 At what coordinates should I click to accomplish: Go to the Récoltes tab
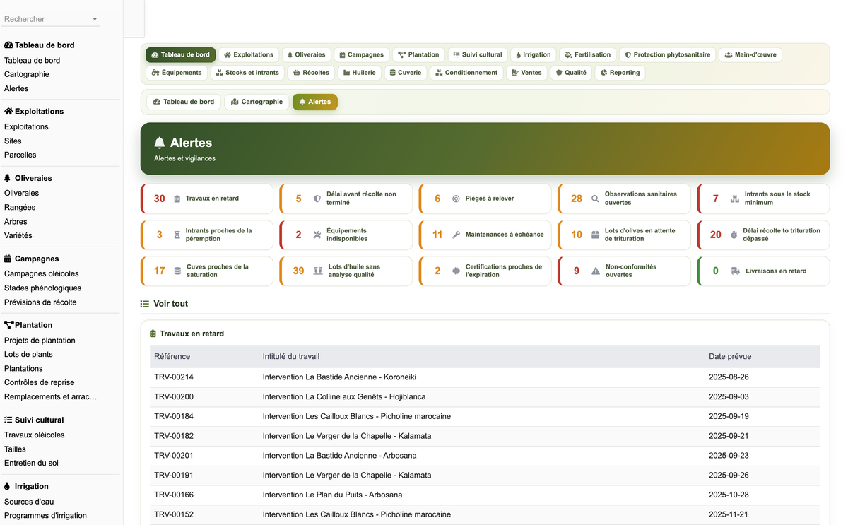click(311, 73)
